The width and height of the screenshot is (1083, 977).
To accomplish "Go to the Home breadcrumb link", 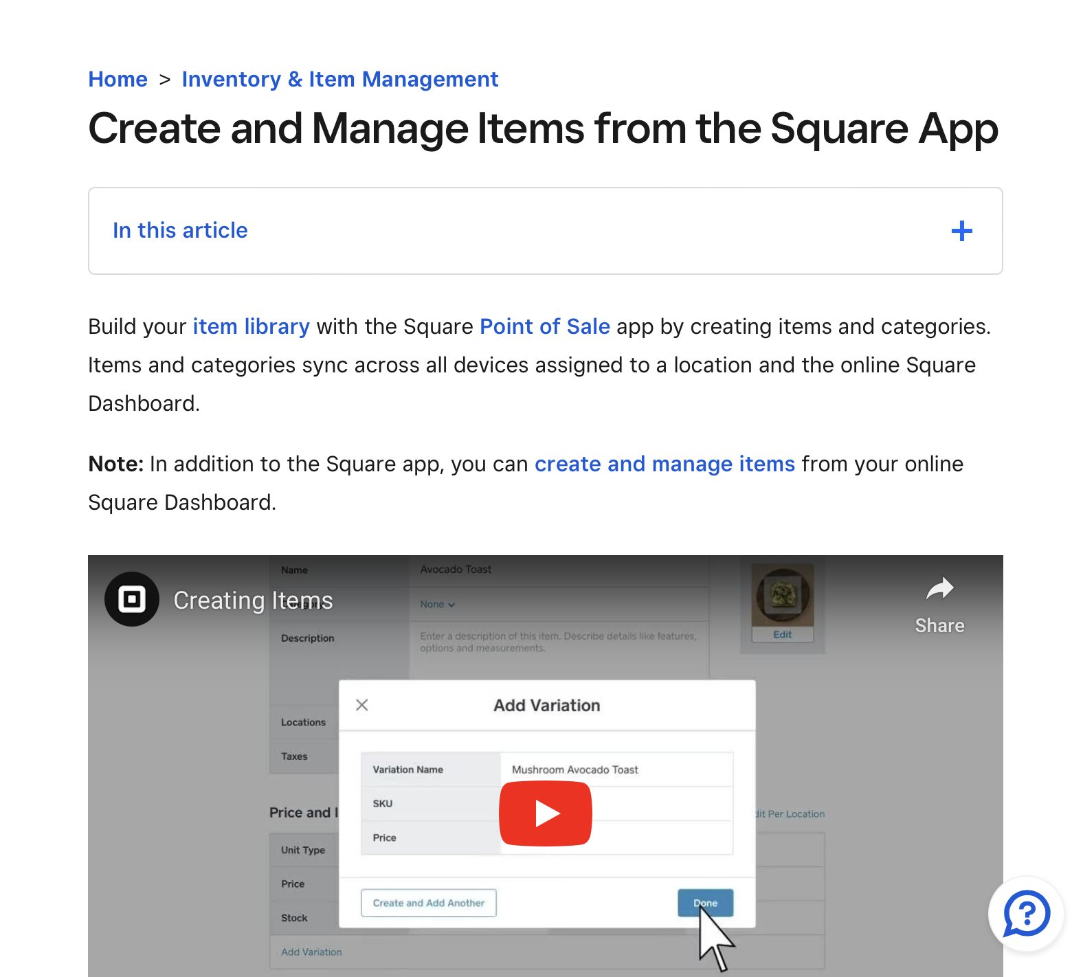I will pos(118,79).
